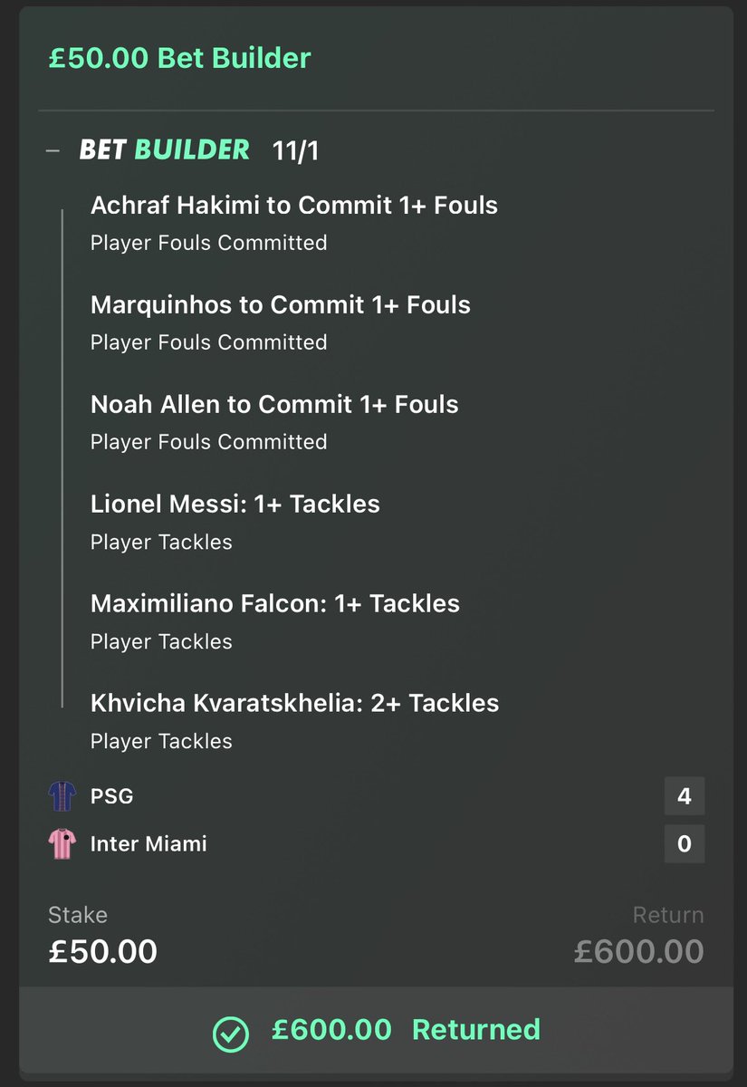
Task: Open the £50.00 Bet Builder header
Action: 179,59
